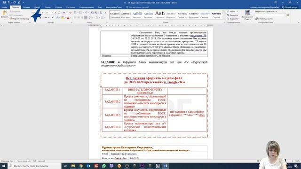Toggle numbered list
Image resolution: width=301 pixels, height=169 pixels.
pyautogui.click(x=80, y=13)
